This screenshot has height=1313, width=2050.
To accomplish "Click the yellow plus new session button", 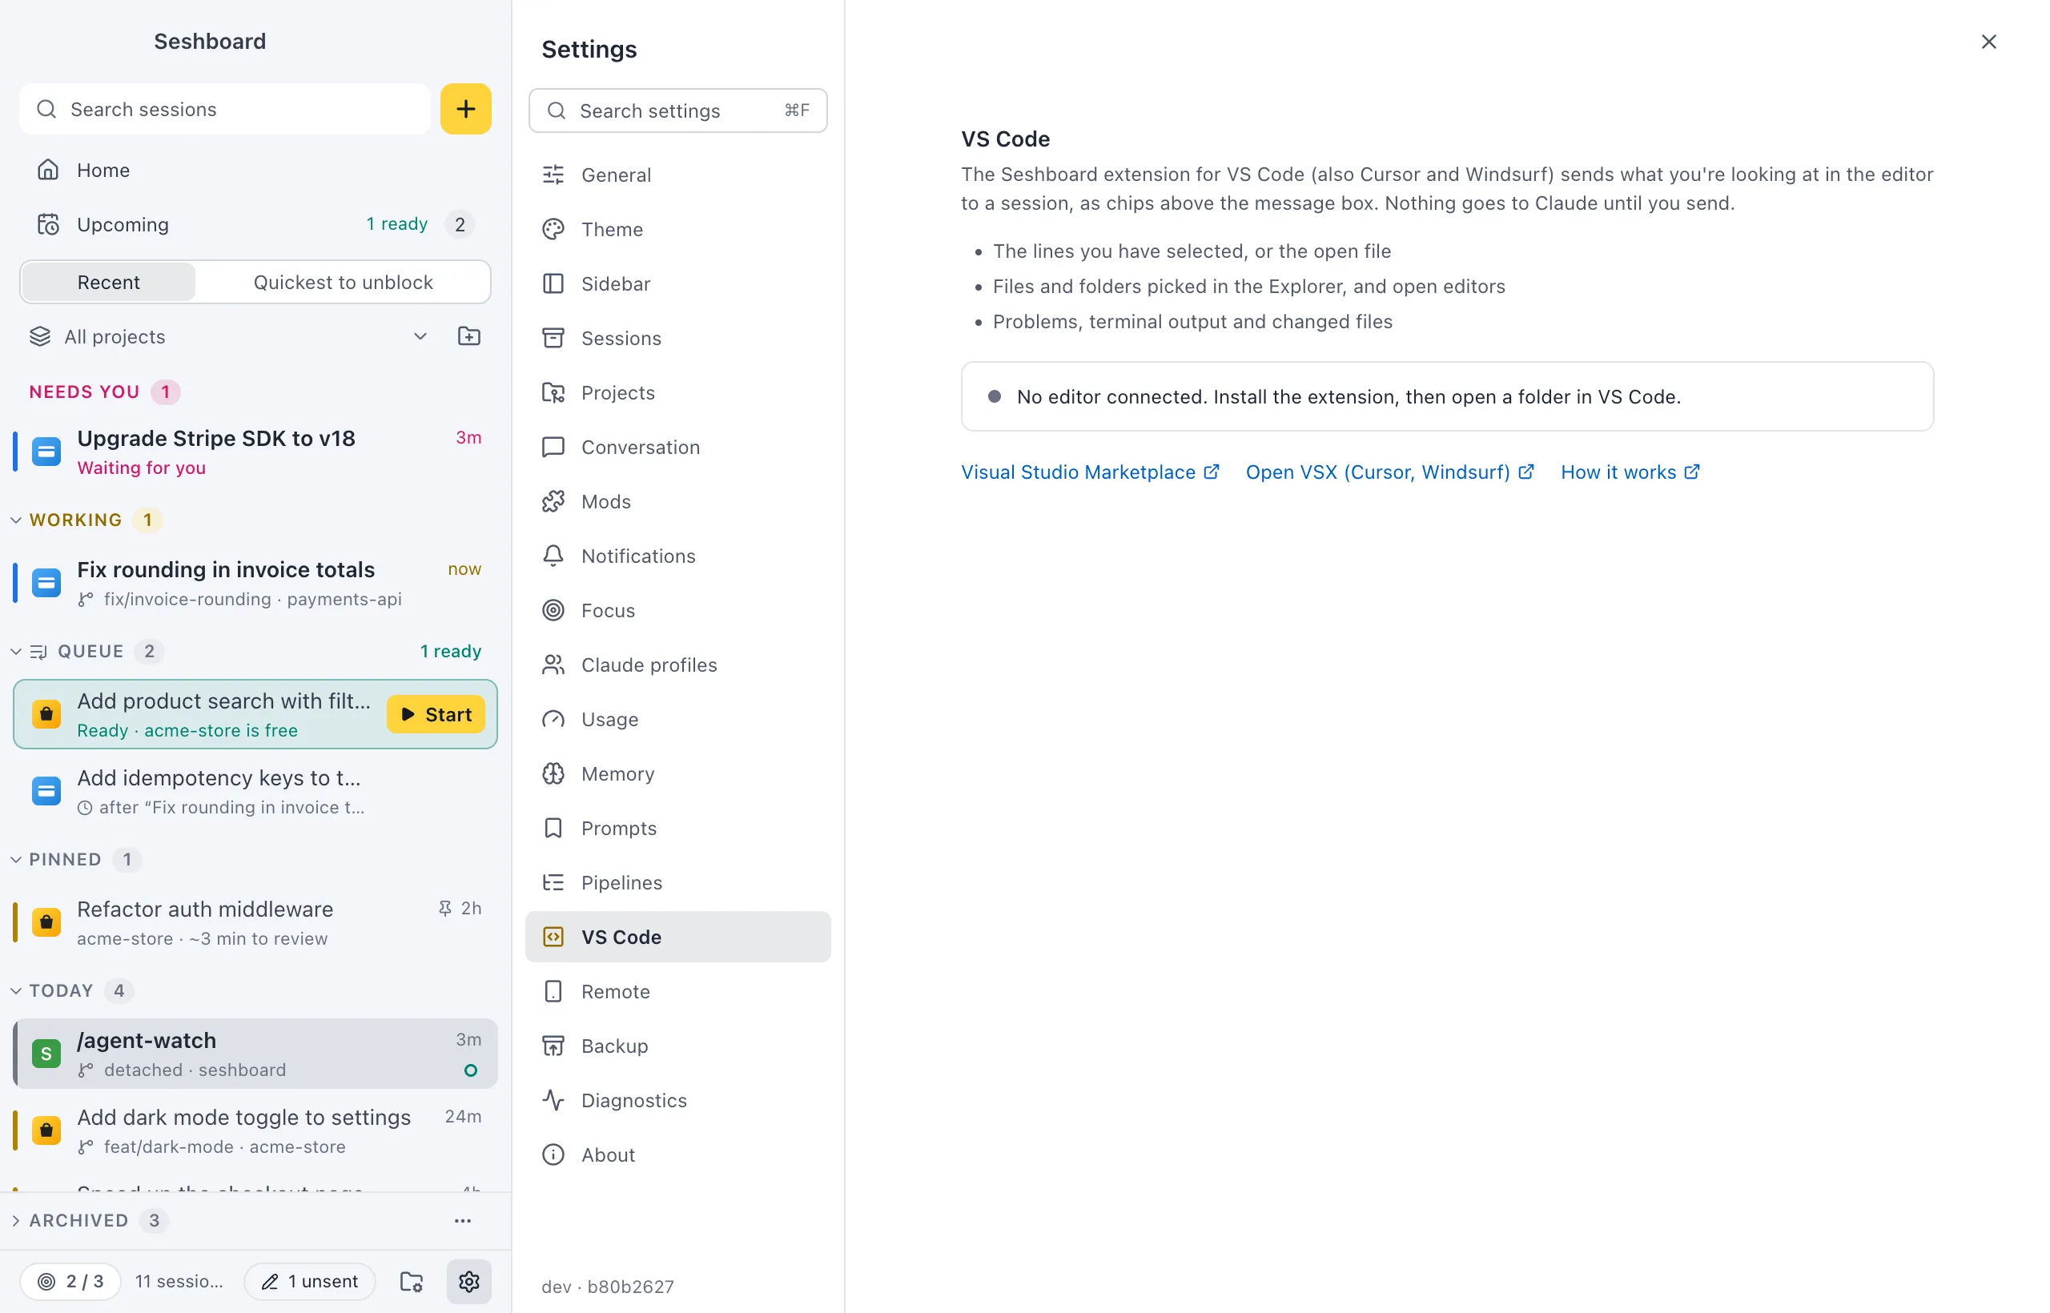I will tap(465, 109).
